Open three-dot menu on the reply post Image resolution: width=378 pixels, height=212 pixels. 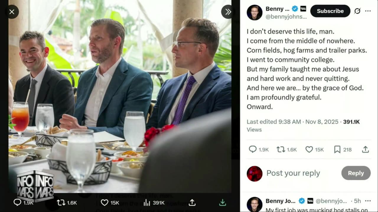368,201
